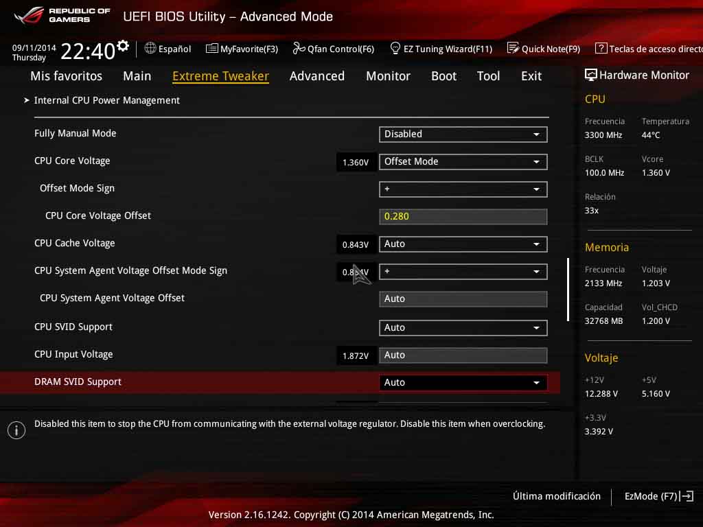Open System Agent Voltage Offset Mode Sign dropdown
703x527 pixels.
click(x=463, y=272)
